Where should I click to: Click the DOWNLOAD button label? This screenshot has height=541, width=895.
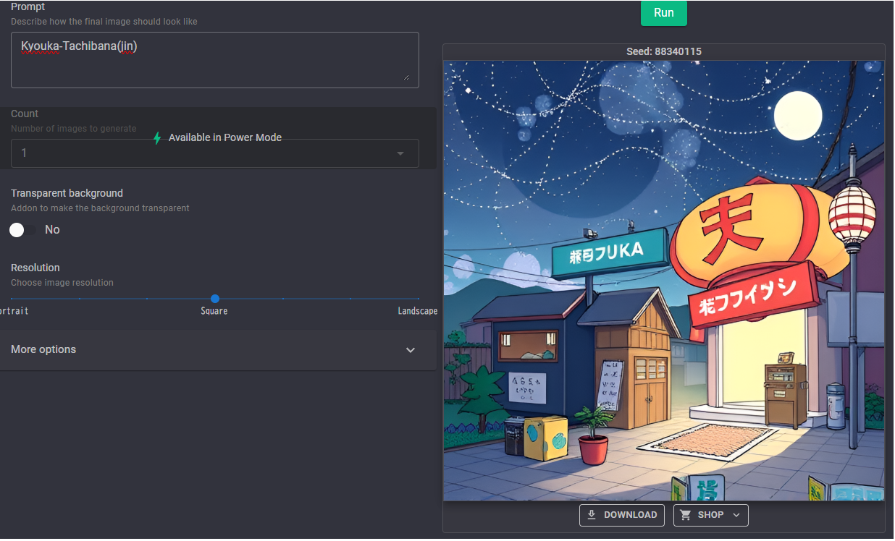coord(630,515)
